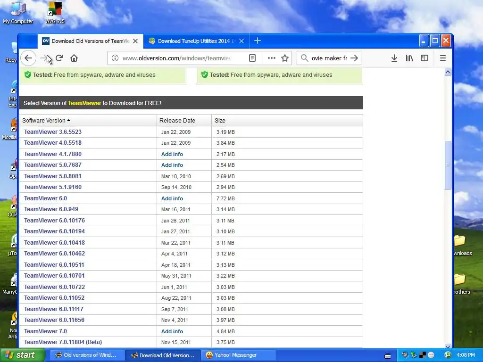Toggle reader view icon

tap(252, 58)
